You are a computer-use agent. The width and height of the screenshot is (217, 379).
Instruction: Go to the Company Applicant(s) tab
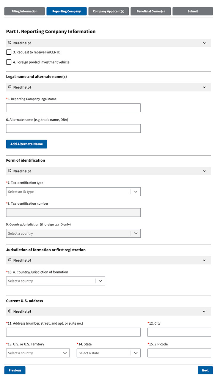pos(108,11)
